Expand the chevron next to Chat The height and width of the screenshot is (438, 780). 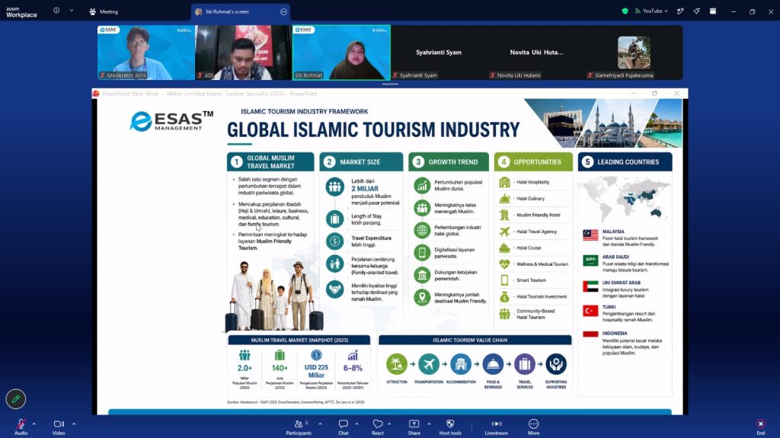click(356, 424)
